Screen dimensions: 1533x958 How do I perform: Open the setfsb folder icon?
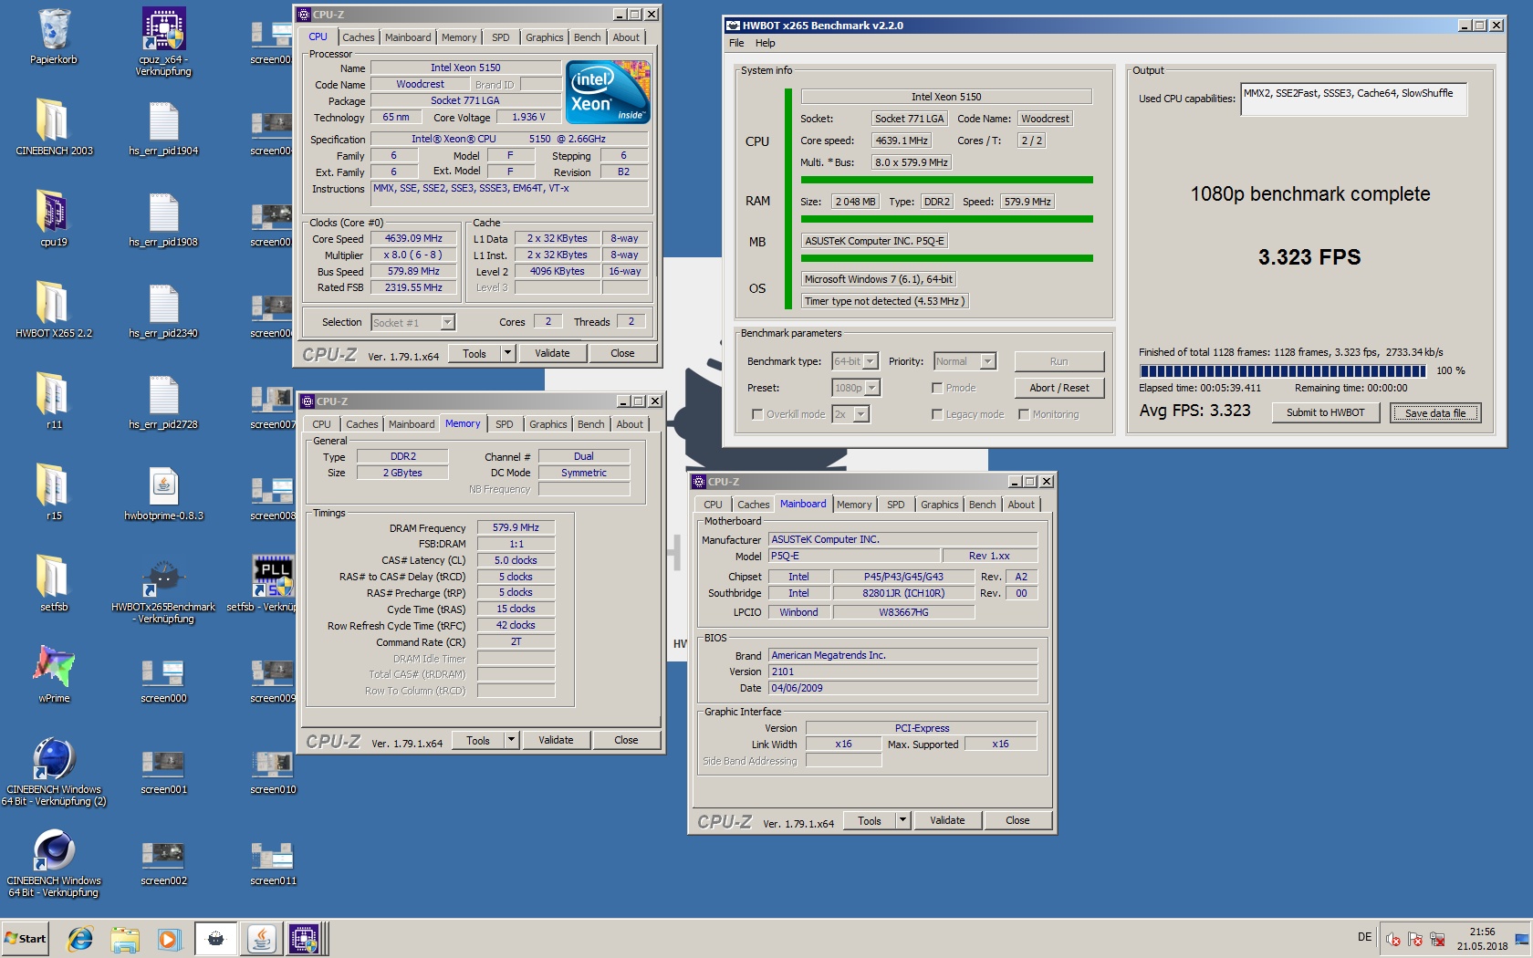click(x=54, y=584)
